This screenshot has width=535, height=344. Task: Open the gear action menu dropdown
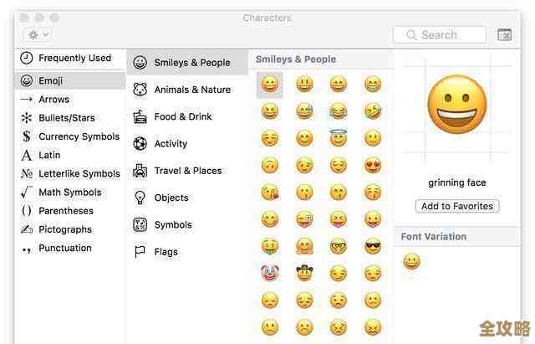coord(38,34)
